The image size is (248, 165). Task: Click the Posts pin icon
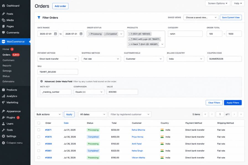4,14
